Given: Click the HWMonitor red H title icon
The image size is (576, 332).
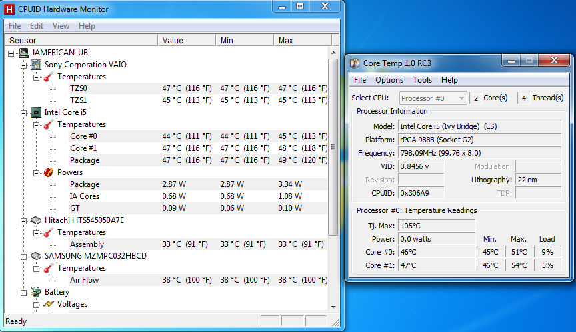Looking at the screenshot, I should click(x=9, y=9).
